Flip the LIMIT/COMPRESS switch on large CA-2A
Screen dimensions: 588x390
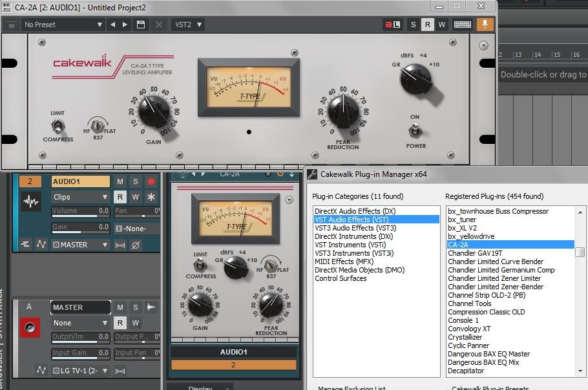coord(58,125)
